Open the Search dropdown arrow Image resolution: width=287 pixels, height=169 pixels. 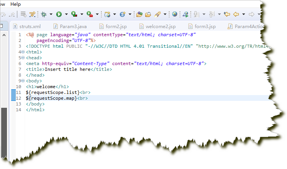pyautogui.click(x=165, y=14)
